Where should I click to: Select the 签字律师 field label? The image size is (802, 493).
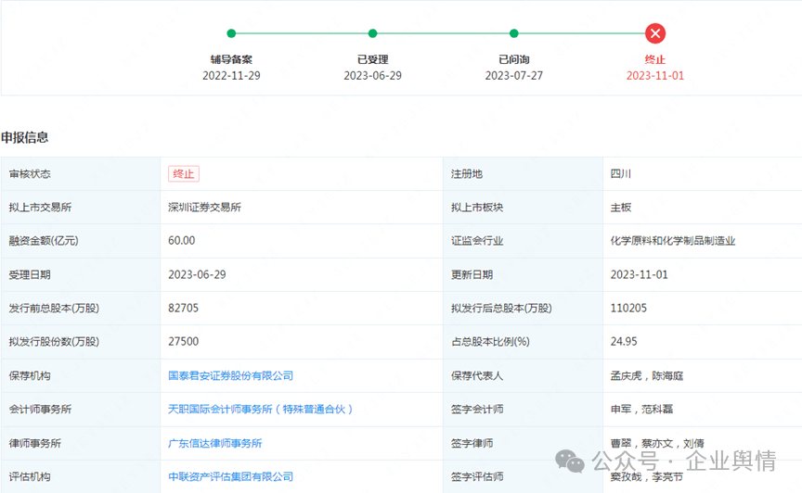472,444
